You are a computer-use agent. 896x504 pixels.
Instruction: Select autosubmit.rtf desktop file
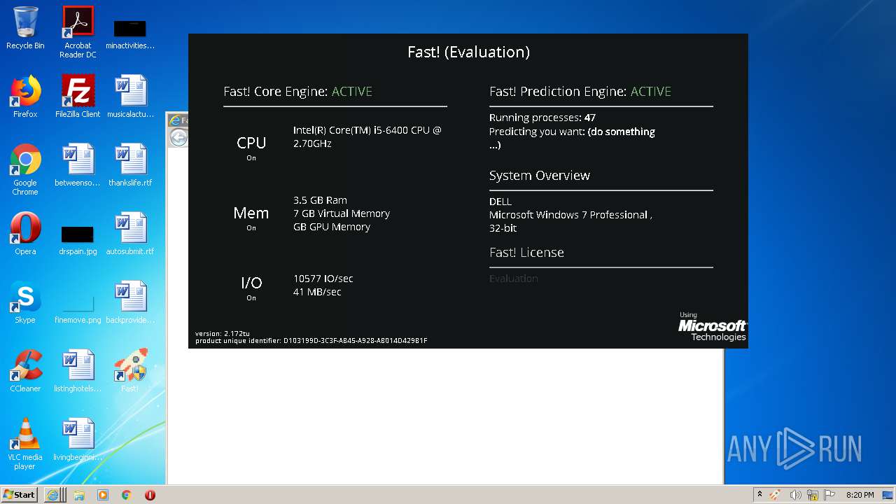130,234
